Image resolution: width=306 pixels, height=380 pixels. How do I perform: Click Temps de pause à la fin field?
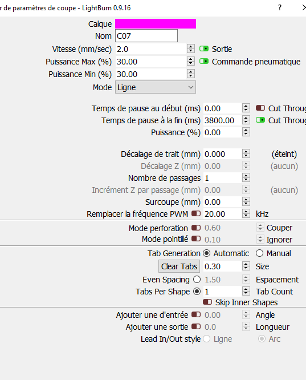pos(222,120)
